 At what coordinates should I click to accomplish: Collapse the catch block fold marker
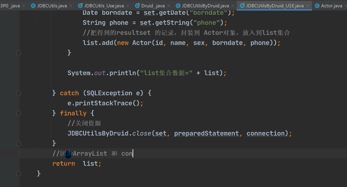point(19,93)
